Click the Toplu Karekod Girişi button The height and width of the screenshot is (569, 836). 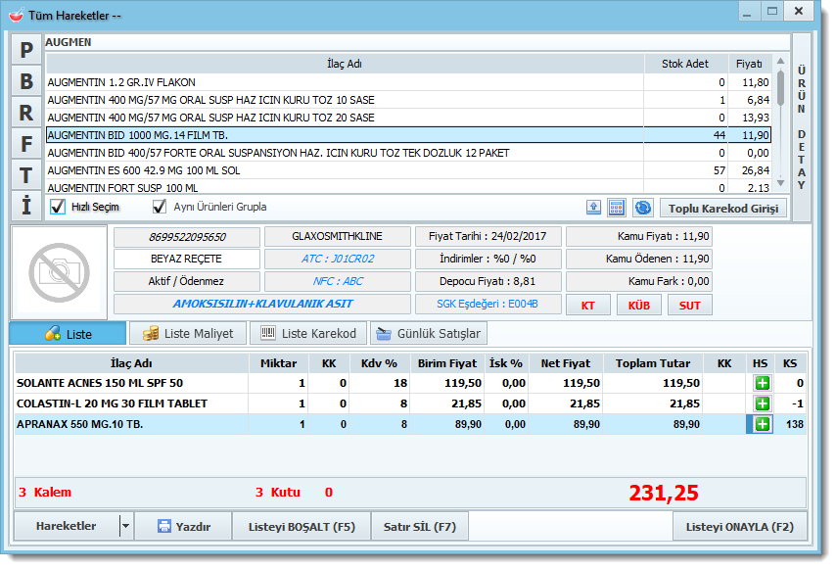click(x=723, y=208)
